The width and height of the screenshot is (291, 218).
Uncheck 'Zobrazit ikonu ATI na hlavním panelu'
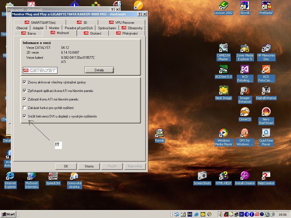click(x=25, y=99)
